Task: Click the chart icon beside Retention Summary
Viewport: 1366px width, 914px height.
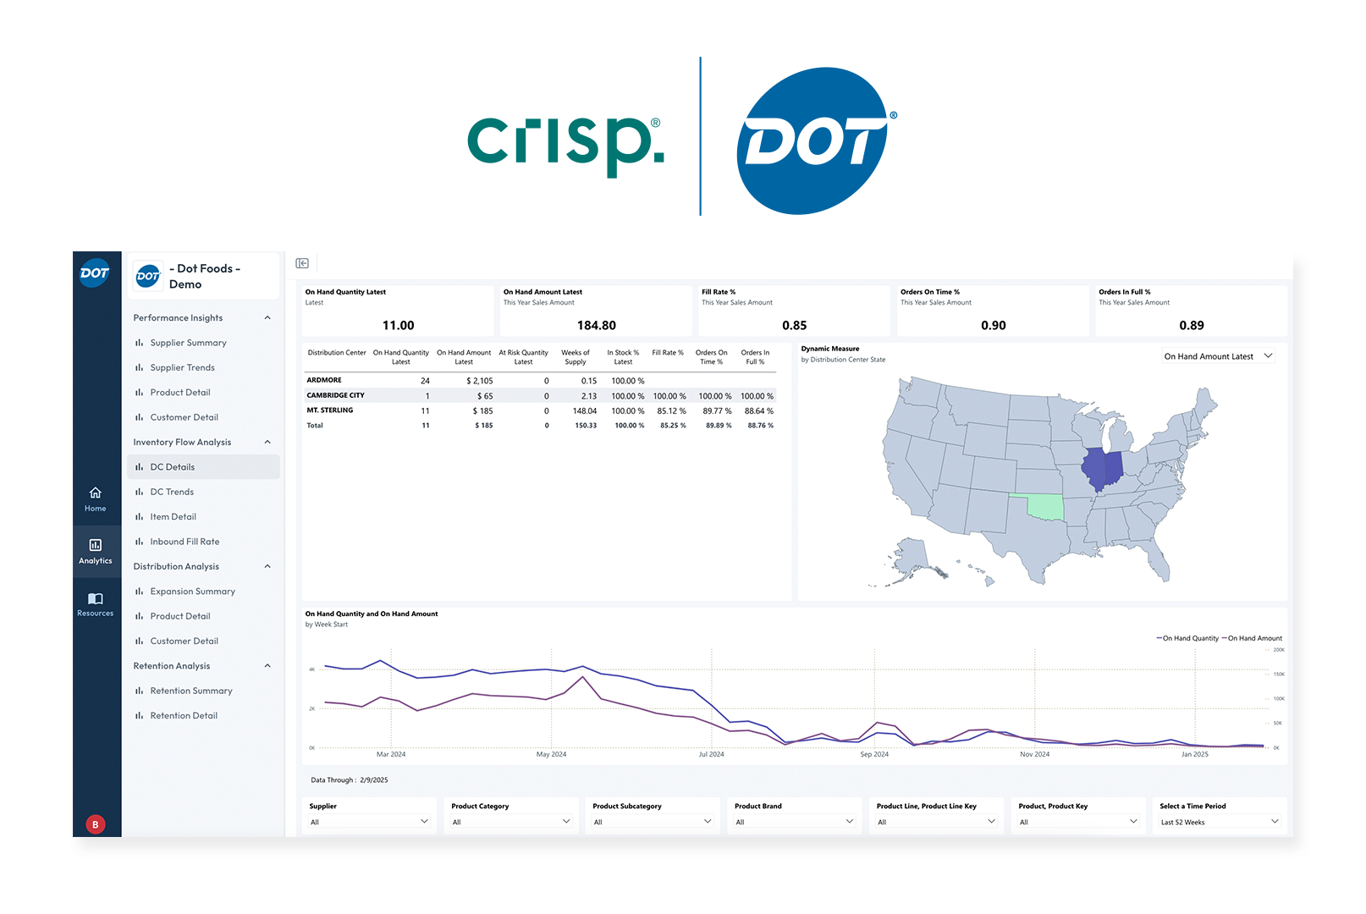Action: coord(140,691)
